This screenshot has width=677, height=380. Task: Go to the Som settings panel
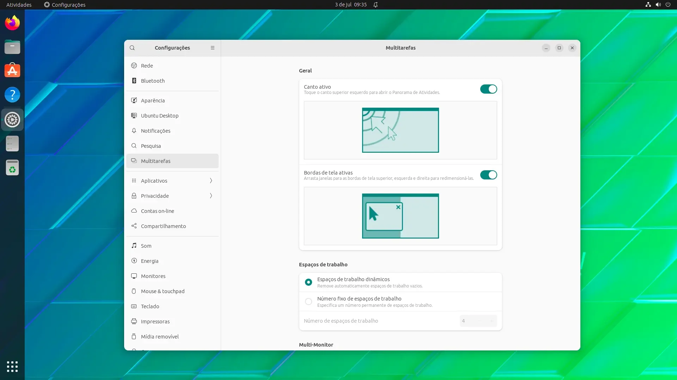click(172, 246)
